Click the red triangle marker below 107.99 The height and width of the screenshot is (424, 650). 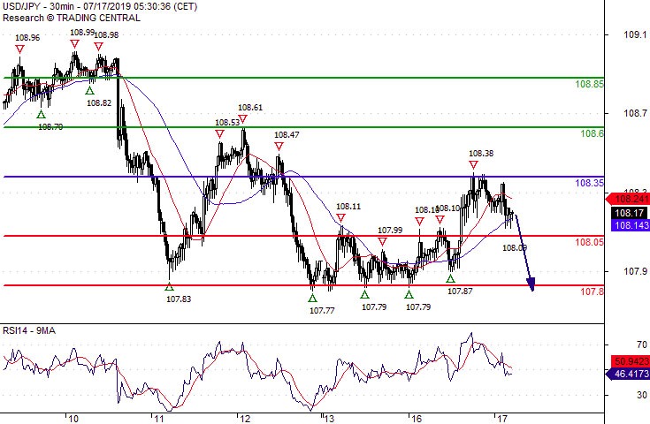click(x=382, y=242)
